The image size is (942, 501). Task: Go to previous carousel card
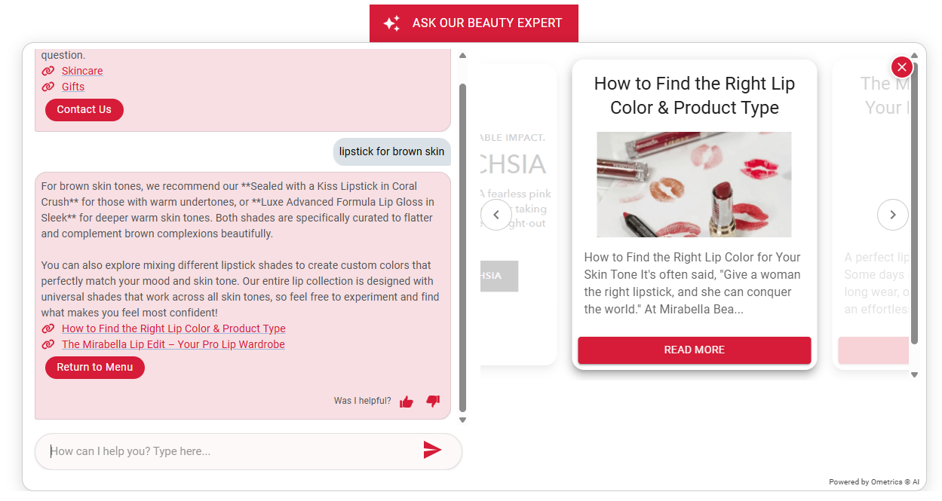coord(496,215)
